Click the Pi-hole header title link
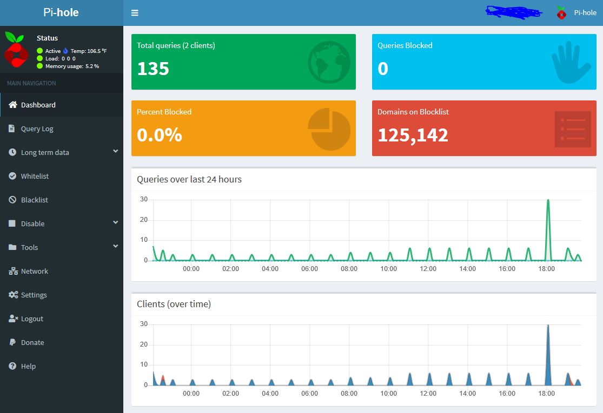Image resolution: width=603 pixels, height=413 pixels. pos(61,12)
